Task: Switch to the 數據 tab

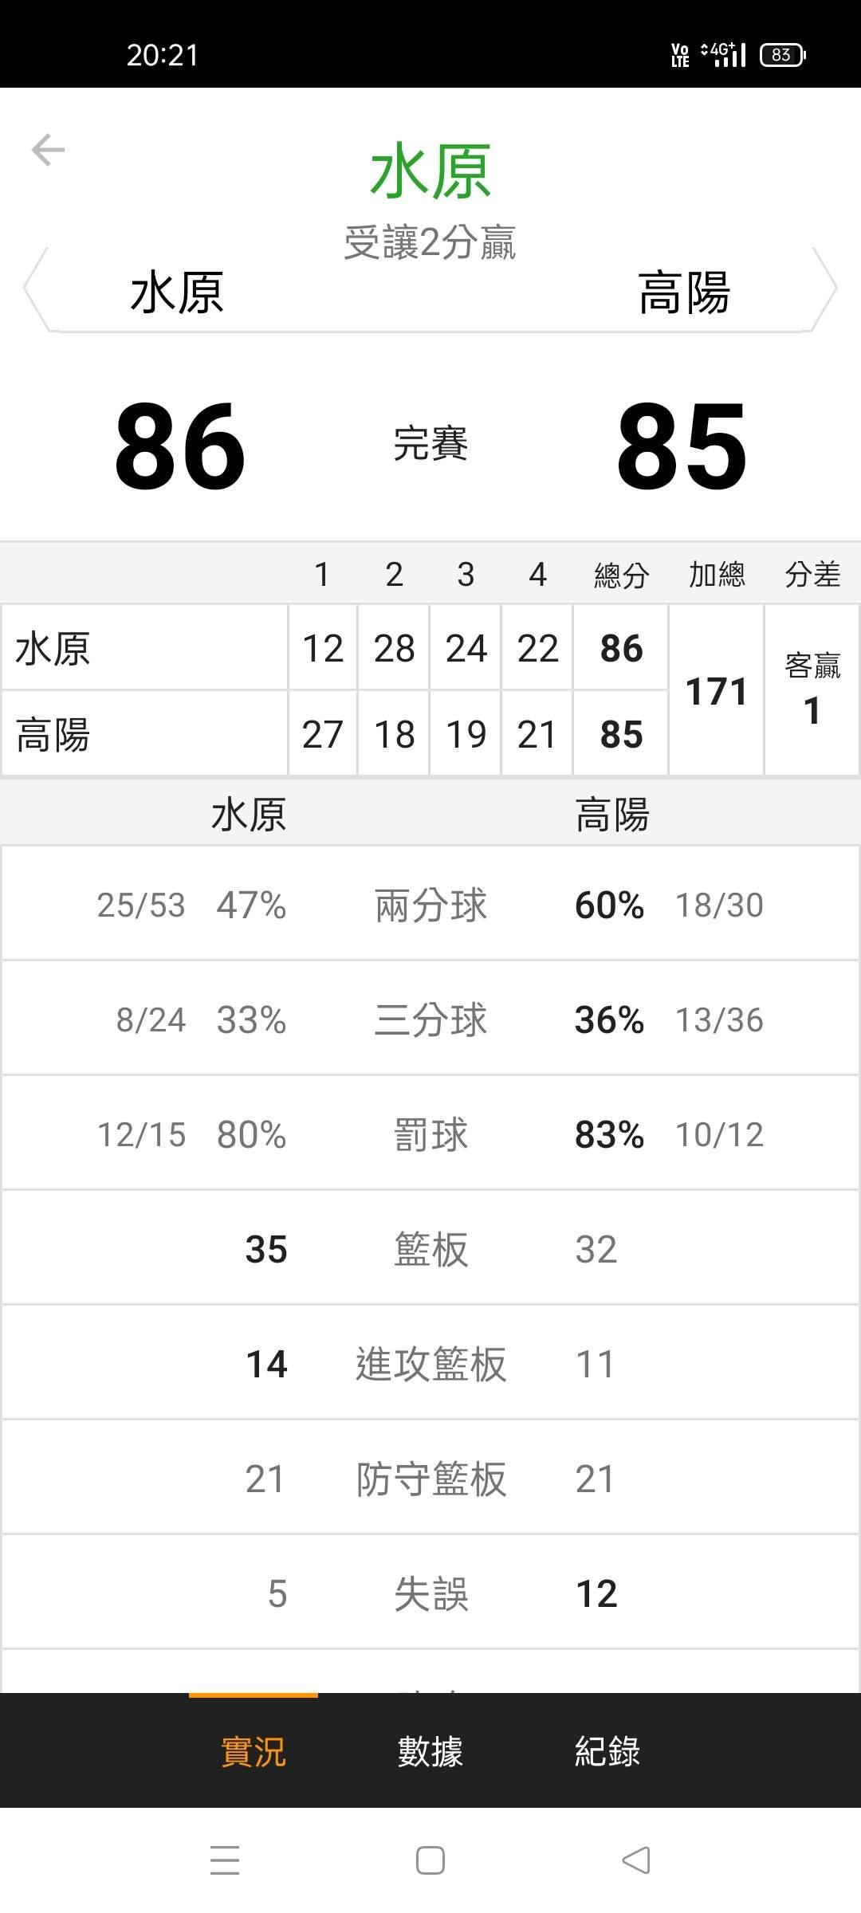Action: point(431,1751)
